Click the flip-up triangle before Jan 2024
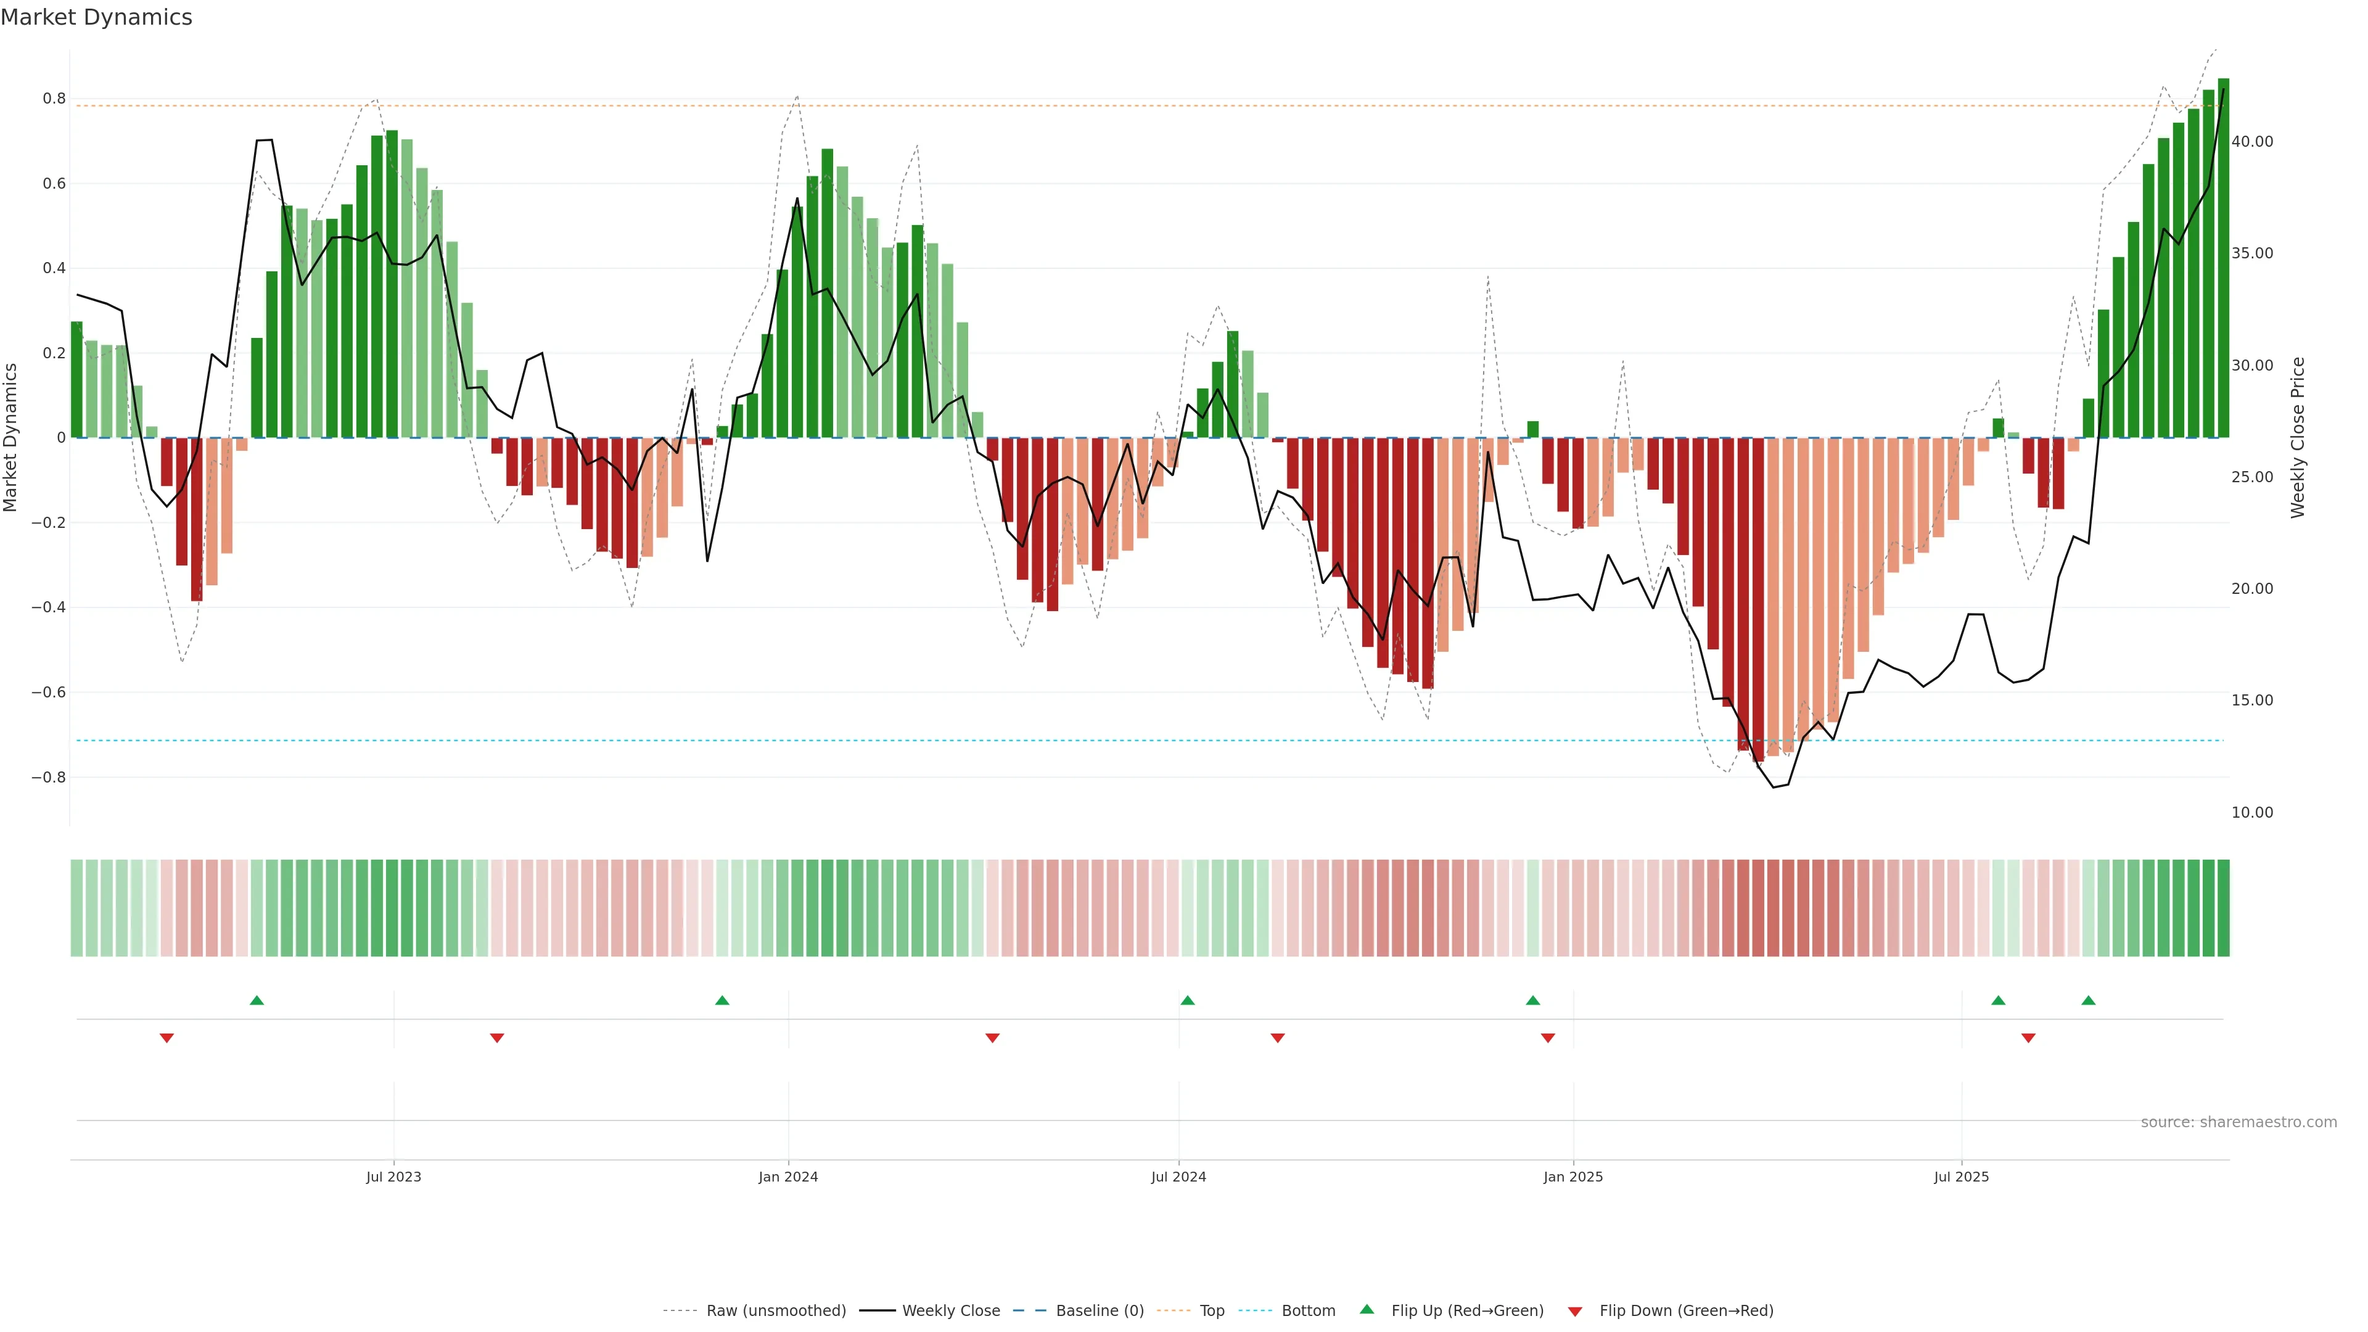The image size is (2368, 1332). [x=721, y=1000]
